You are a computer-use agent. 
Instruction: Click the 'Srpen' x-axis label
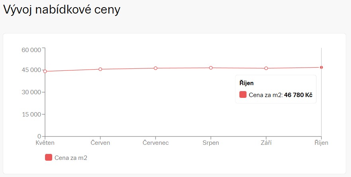click(211, 143)
